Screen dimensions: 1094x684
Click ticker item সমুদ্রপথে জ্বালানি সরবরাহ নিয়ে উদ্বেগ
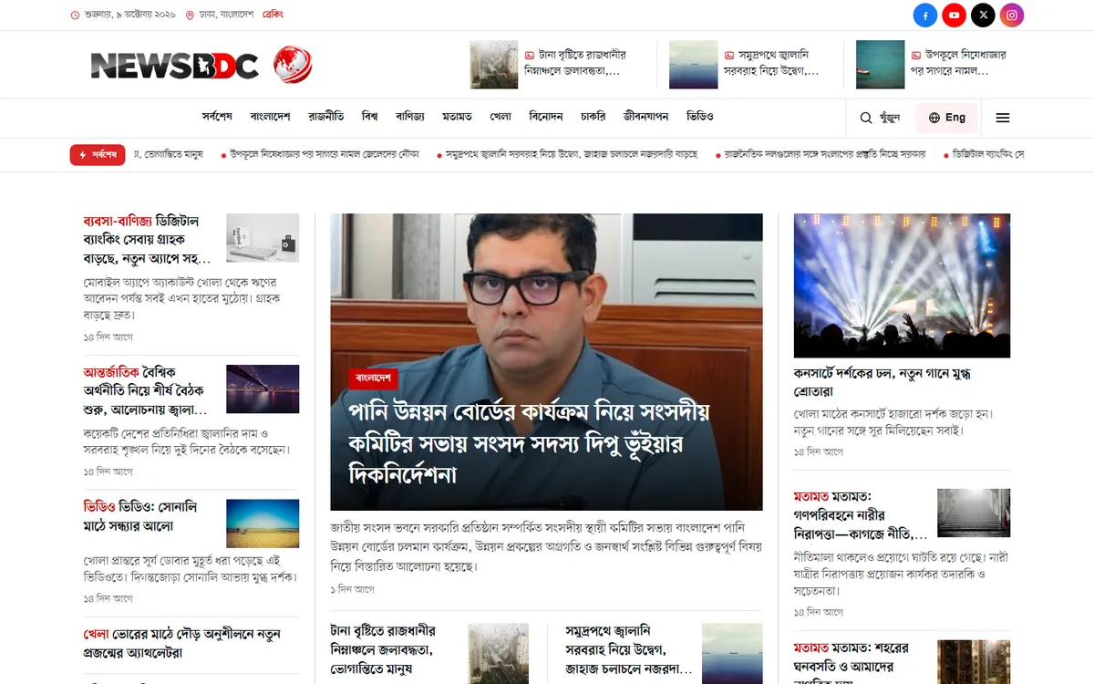(x=572, y=155)
